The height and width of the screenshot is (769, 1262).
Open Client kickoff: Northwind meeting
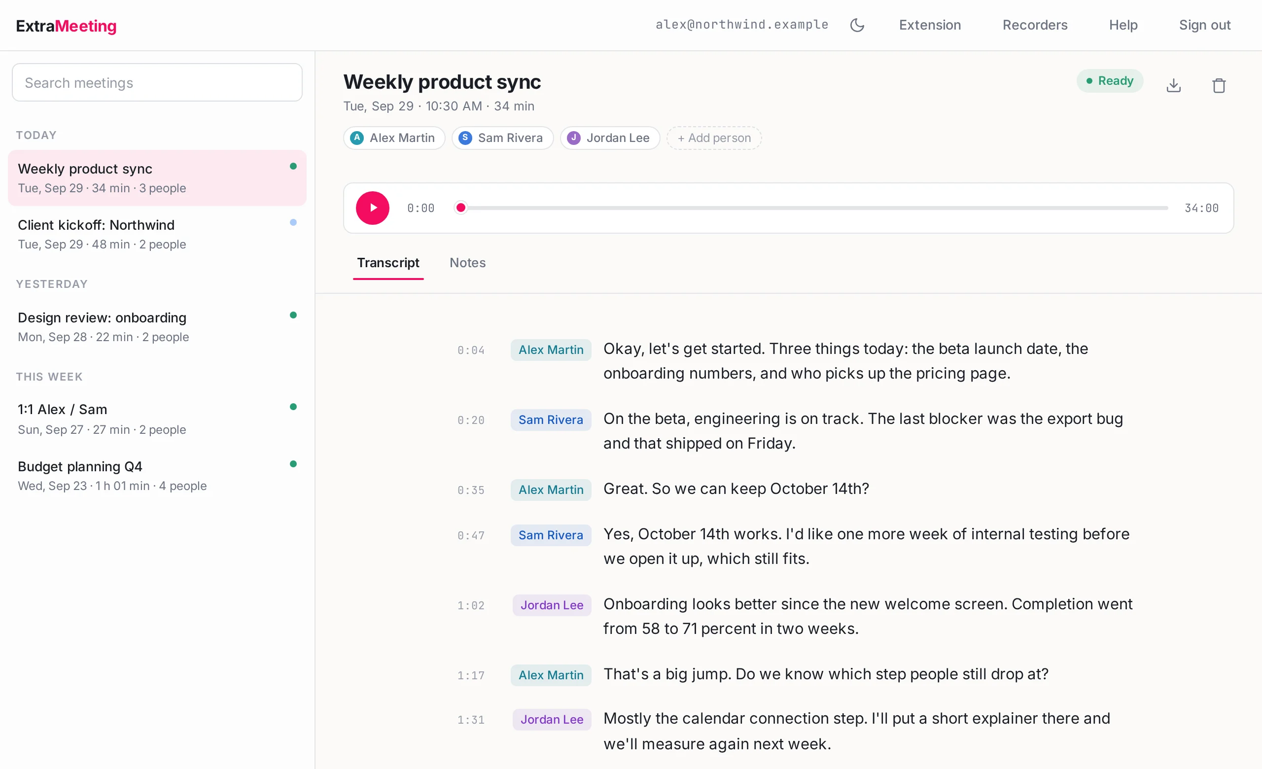(x=157, y=235)
